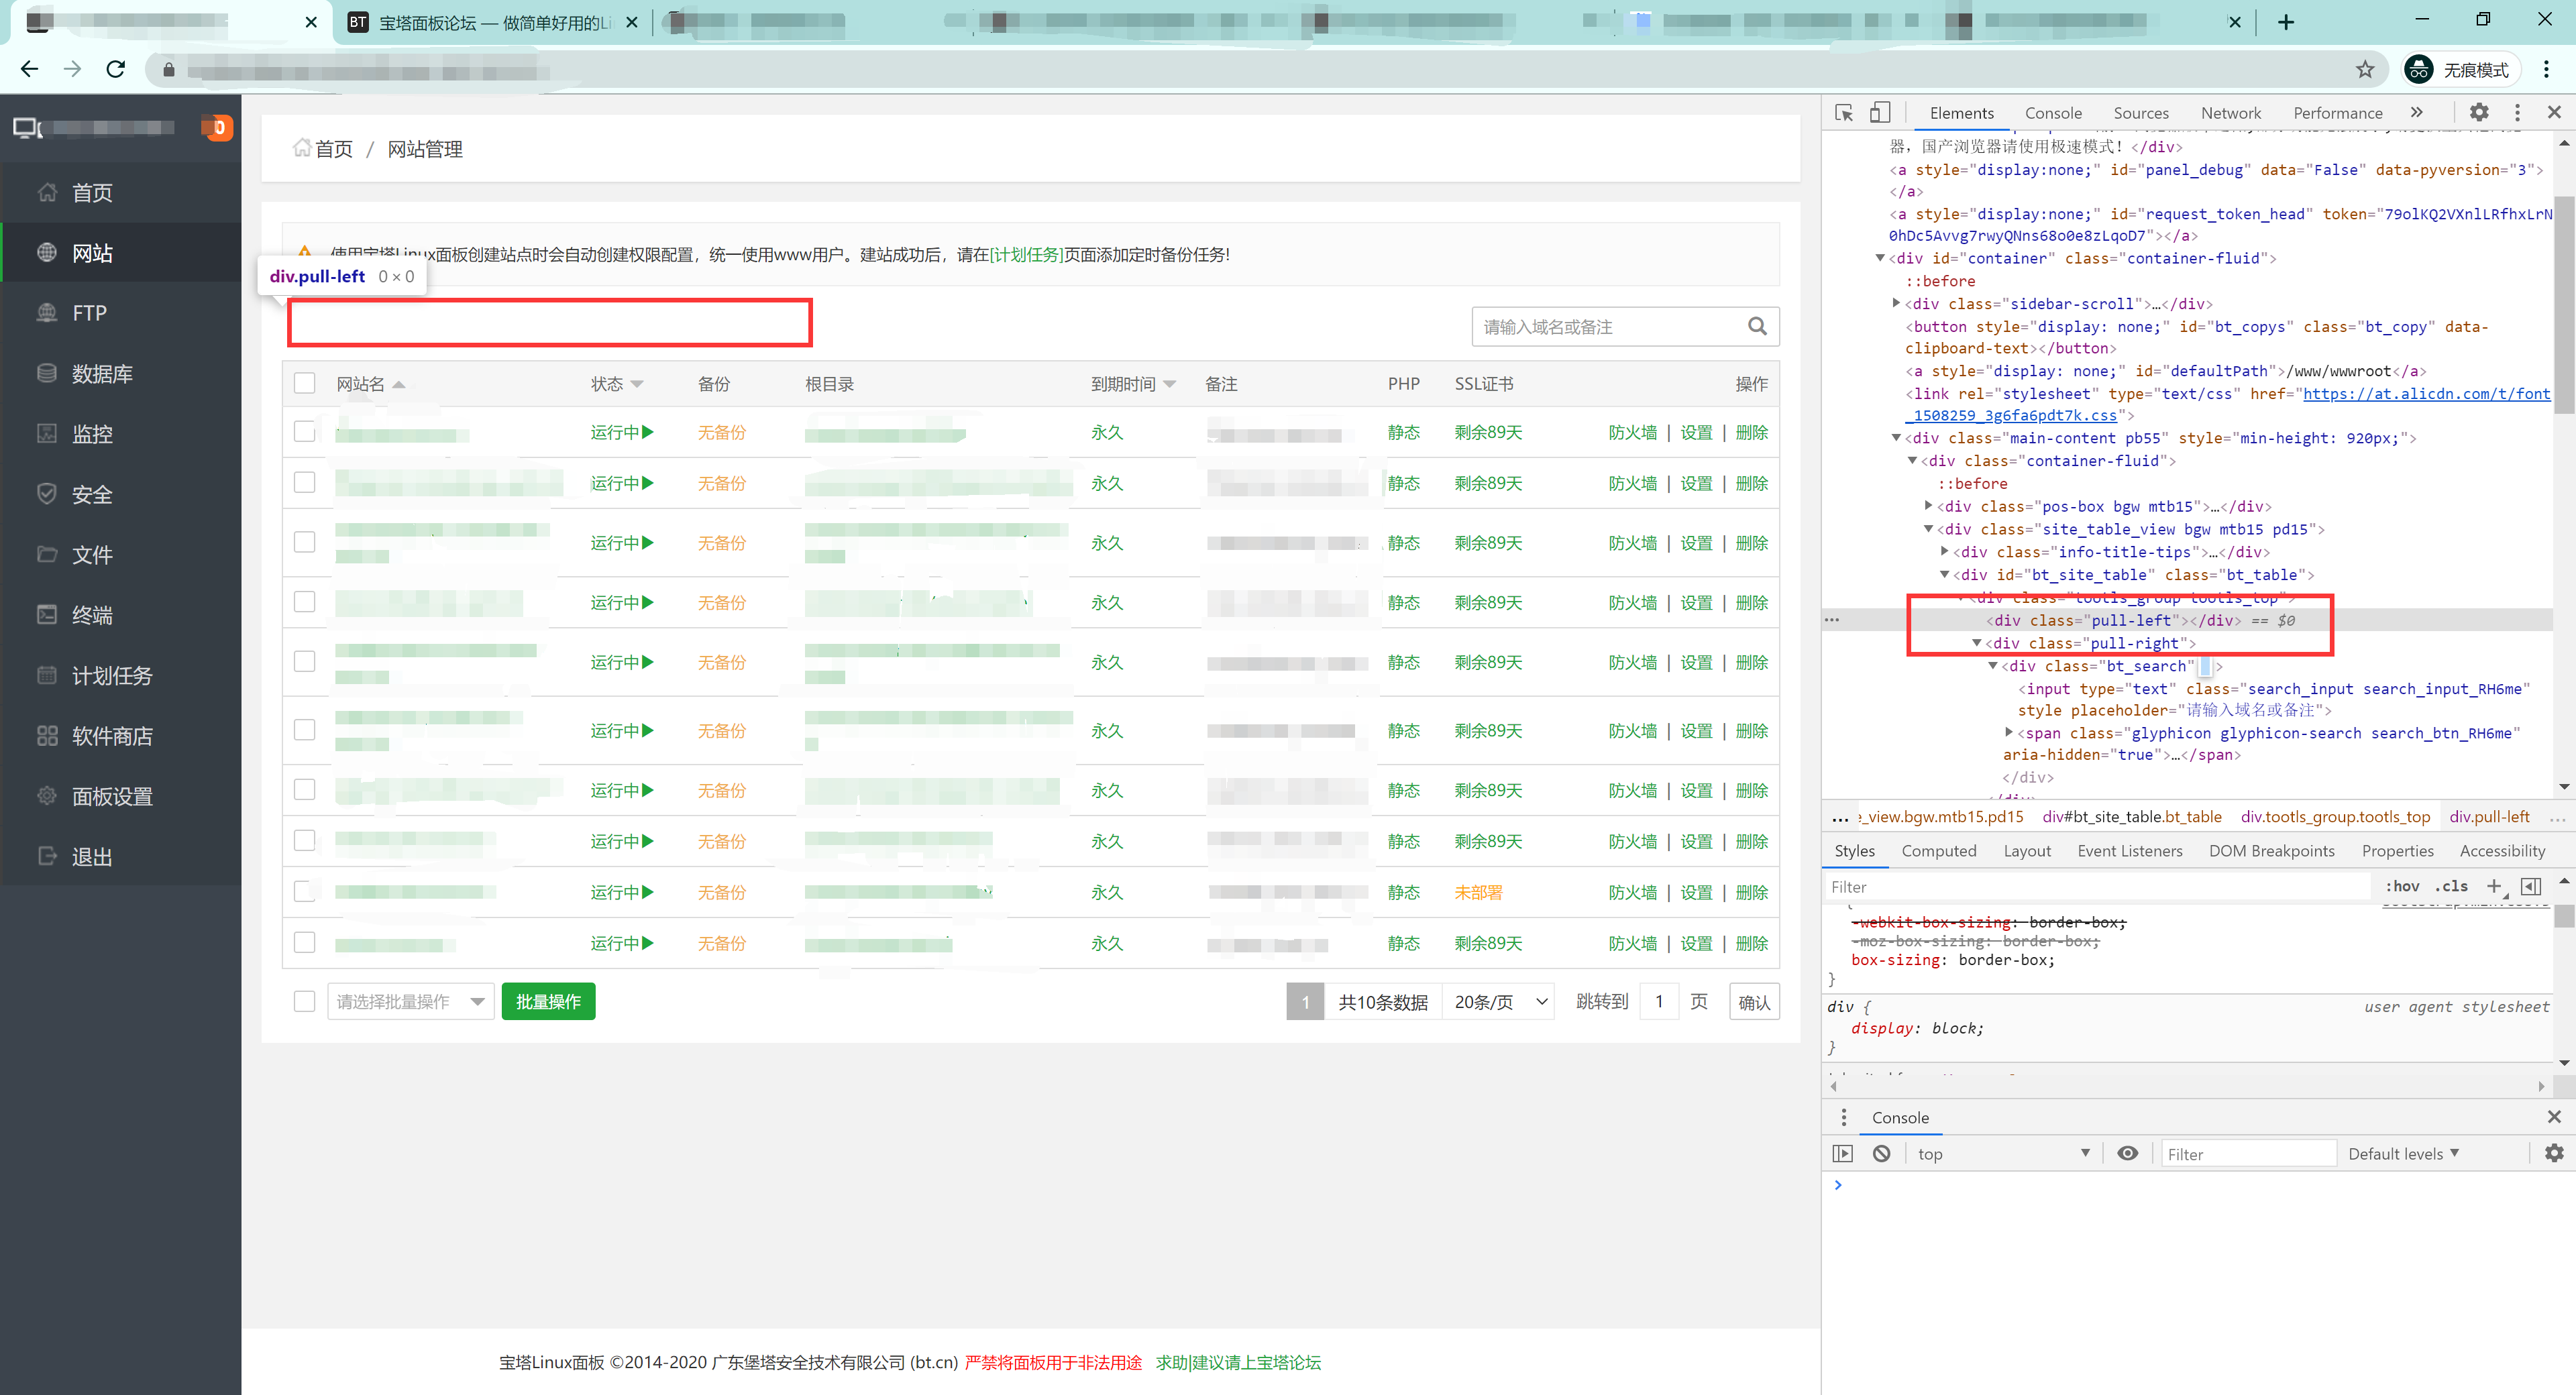Switch to the DevTools Console tab
The height and width of the screenshot is (1395, 2576).
click(x=2053, y=113)
